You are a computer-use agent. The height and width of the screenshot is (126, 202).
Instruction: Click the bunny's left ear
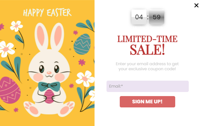click(41, 37)
